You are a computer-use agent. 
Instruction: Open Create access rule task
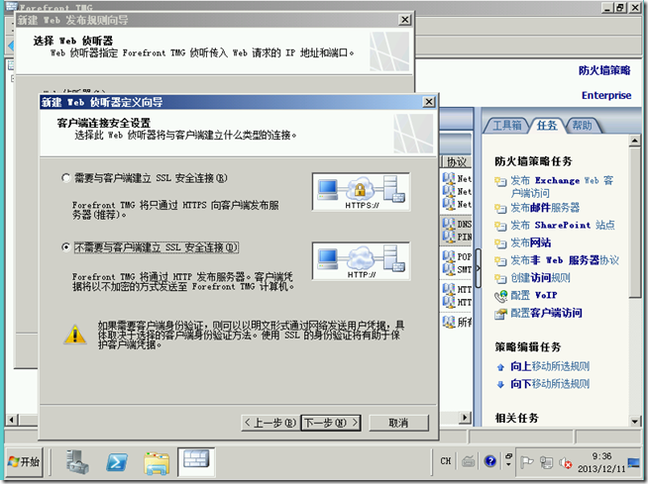pos(540,277)
